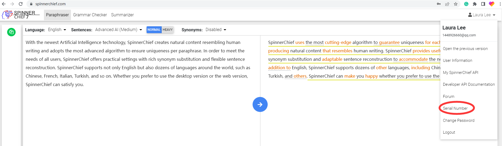The width and height of the screenshot is (502, 146).
Task: Click the green copy icon on the left
Action: 11,32
